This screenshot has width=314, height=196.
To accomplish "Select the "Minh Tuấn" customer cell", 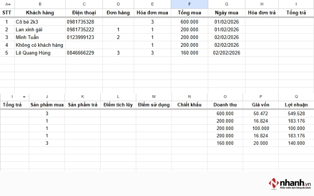I will [27, 37].
